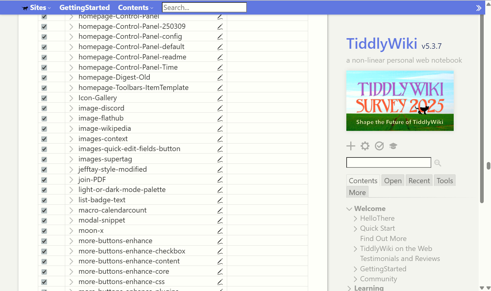Switch to the Recent tab
Screen dimensions: 491x291
[419, 180]
